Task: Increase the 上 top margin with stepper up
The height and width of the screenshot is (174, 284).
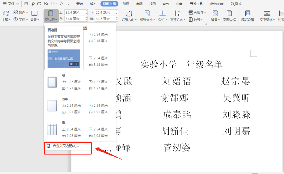Action: 86,11
